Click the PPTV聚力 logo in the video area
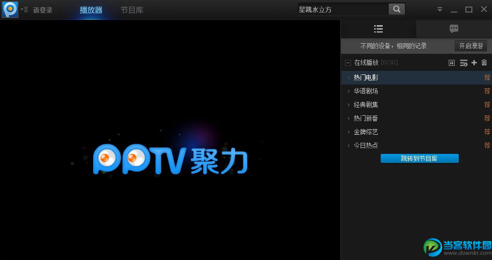 [170, 159]
